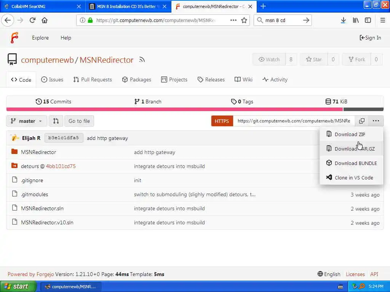Toggle Firefox sidebar icon
This screenshot has width=390, height=292.
coord(368,21)
